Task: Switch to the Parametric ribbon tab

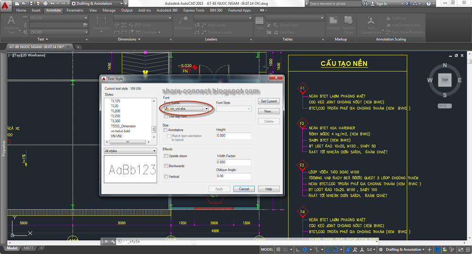Action: click(x=75, y=10)
